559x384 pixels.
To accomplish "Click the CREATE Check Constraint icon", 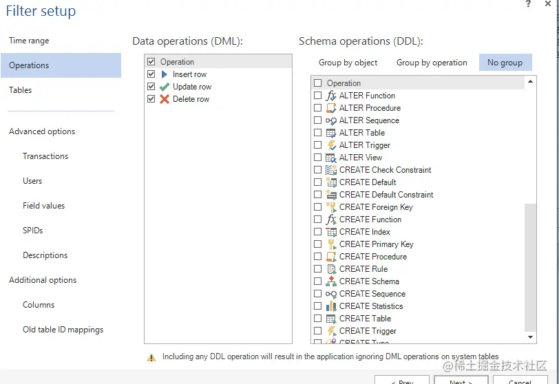I will click(x=331, y=170).
